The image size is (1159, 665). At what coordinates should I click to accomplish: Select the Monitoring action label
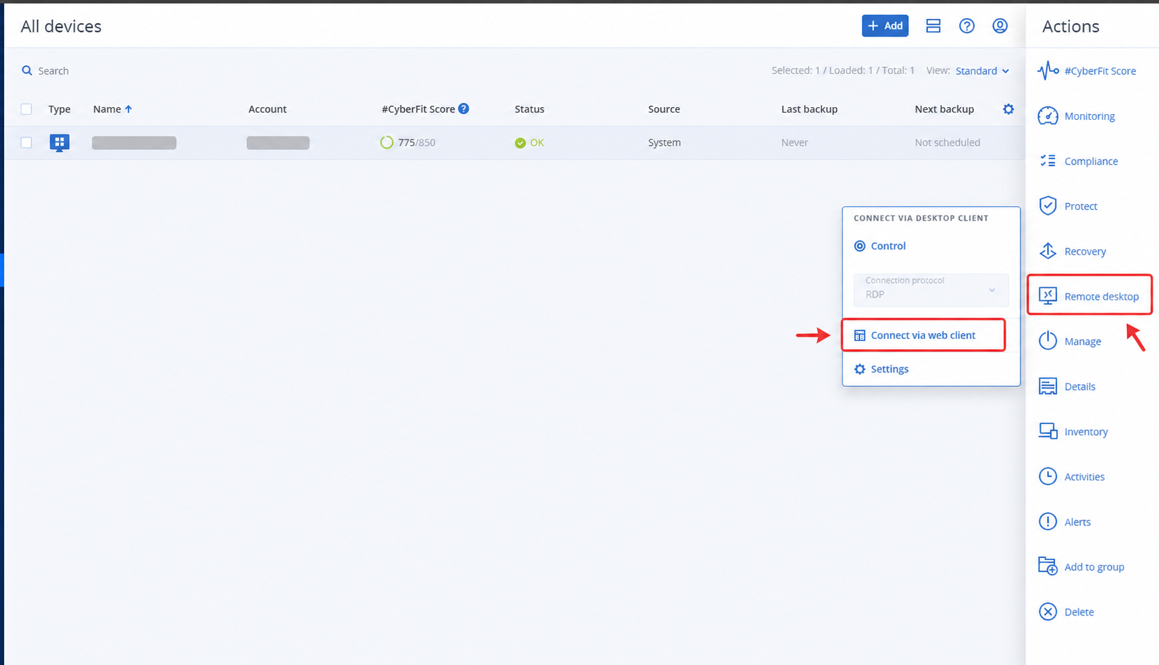click(1090, 116)
